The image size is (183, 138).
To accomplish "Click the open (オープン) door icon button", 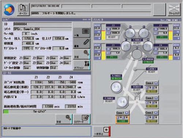I will [x=23, y=10].
